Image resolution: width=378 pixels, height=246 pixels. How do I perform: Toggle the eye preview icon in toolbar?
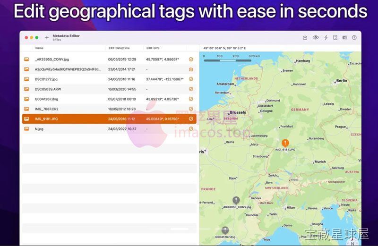[316, 37]
